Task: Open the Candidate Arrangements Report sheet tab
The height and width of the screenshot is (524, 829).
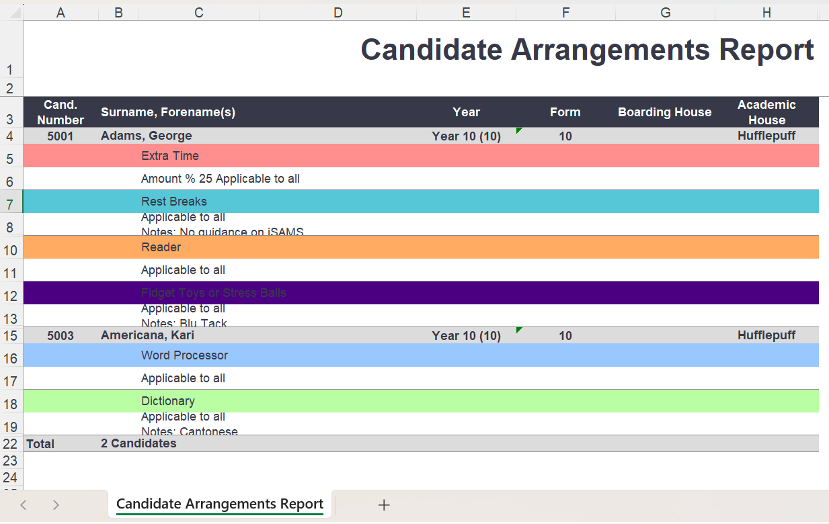Action: coord(219,505)
